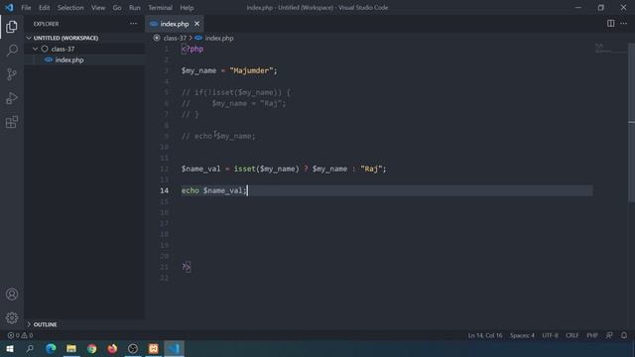Open the Edit menu
Viewport: 635px width, 357px height.
pos(44,7)
